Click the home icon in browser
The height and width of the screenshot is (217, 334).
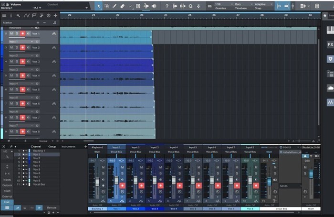pos(324,15)
